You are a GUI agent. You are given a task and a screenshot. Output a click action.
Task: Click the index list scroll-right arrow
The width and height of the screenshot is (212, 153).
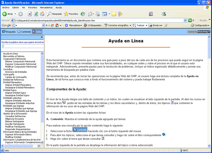pos(39,146)
